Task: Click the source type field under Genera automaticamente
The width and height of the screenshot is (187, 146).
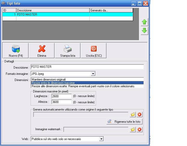Action: [81, 114]
